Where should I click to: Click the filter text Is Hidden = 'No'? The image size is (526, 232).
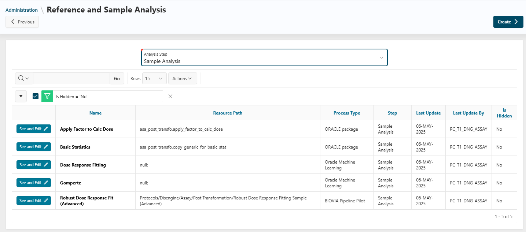pos(71,97)
